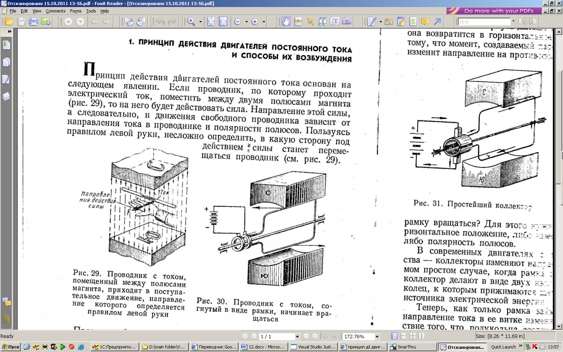Open the Edit menu
This screenshot has height=352, width=563.
point(24,11)
